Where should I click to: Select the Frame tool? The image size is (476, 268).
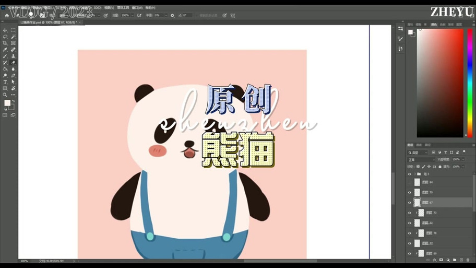click(13, 43)
